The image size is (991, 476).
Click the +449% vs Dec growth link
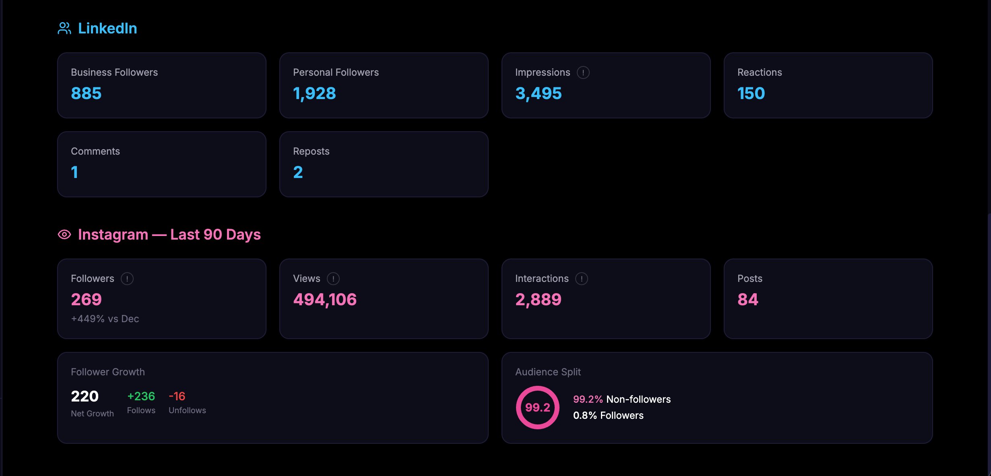[105, 319]
